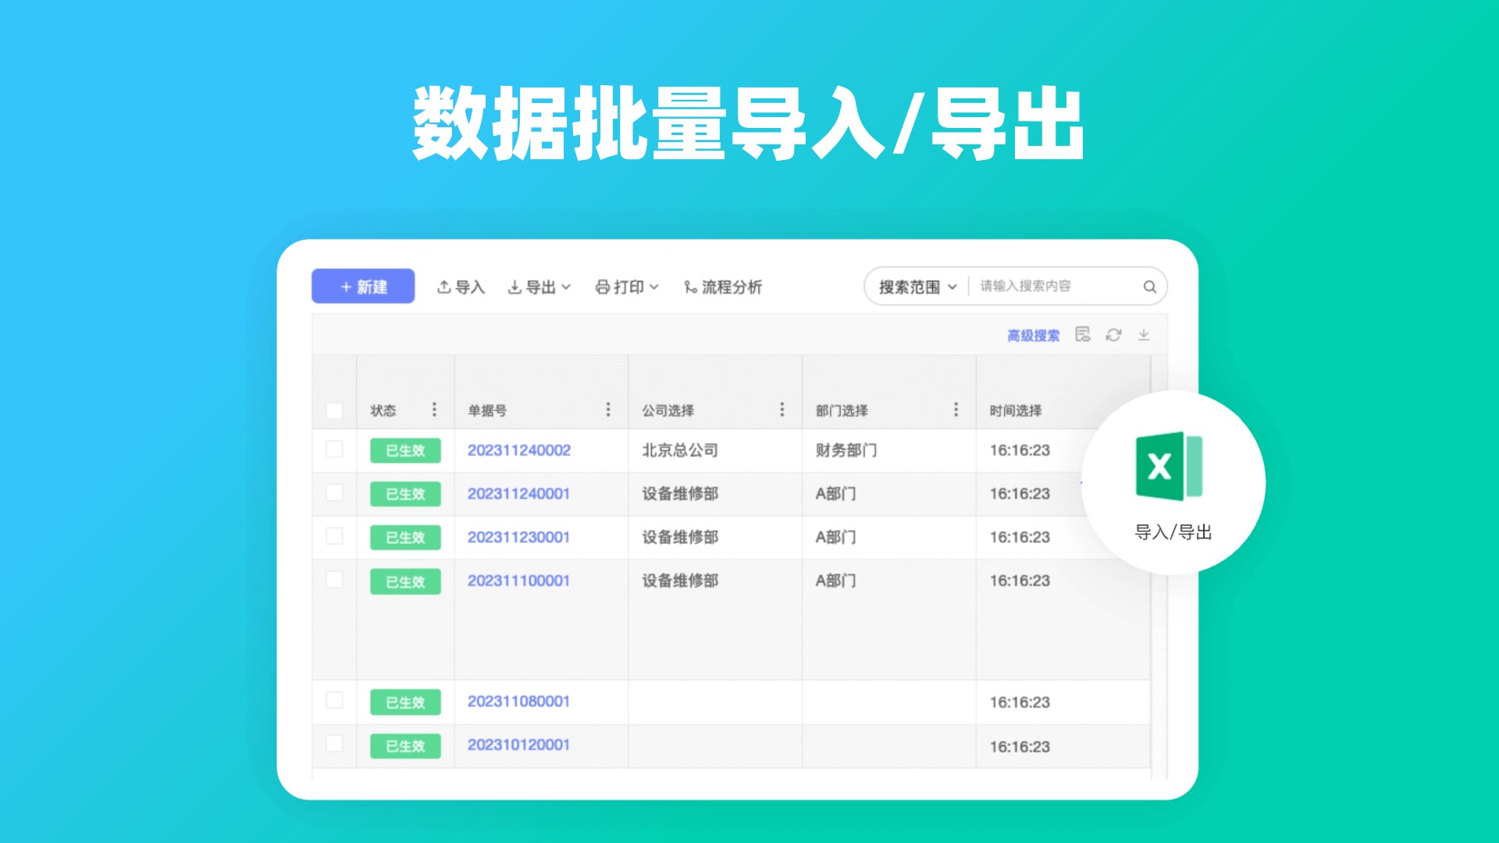The height and width of the screenshot is (843, 1499).
Task: Check the row for 202311080001
Action: click(334, 700)
